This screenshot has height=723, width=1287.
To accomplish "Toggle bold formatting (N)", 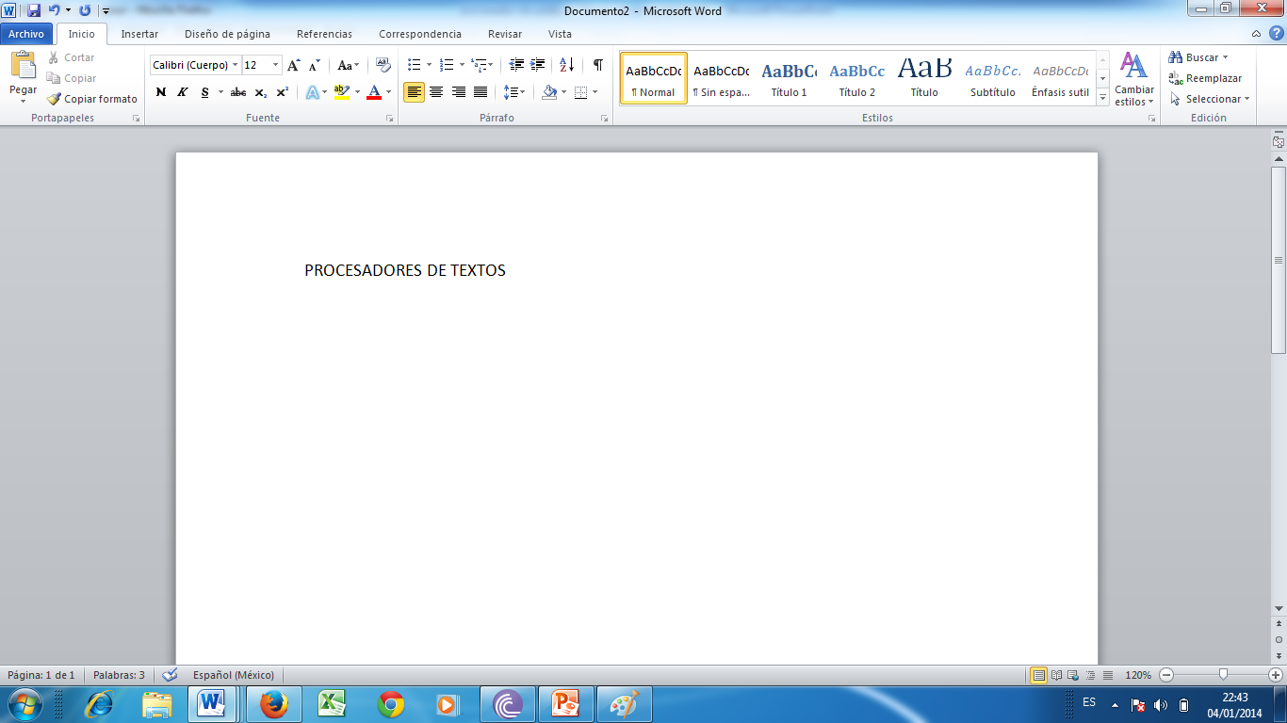I will tap(160, 92).
